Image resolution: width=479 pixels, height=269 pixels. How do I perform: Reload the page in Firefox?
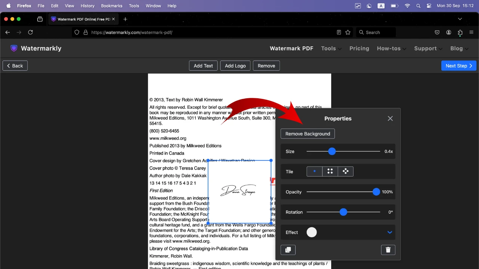(x=31, y=33)
